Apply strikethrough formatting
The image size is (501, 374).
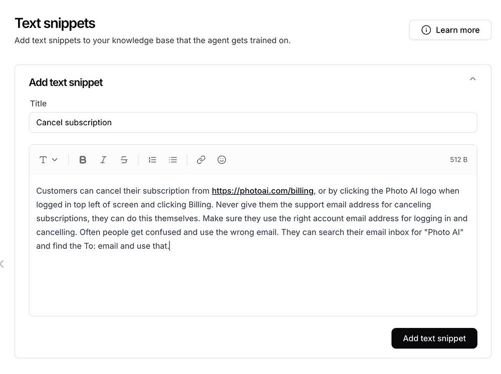pos(124,160)
